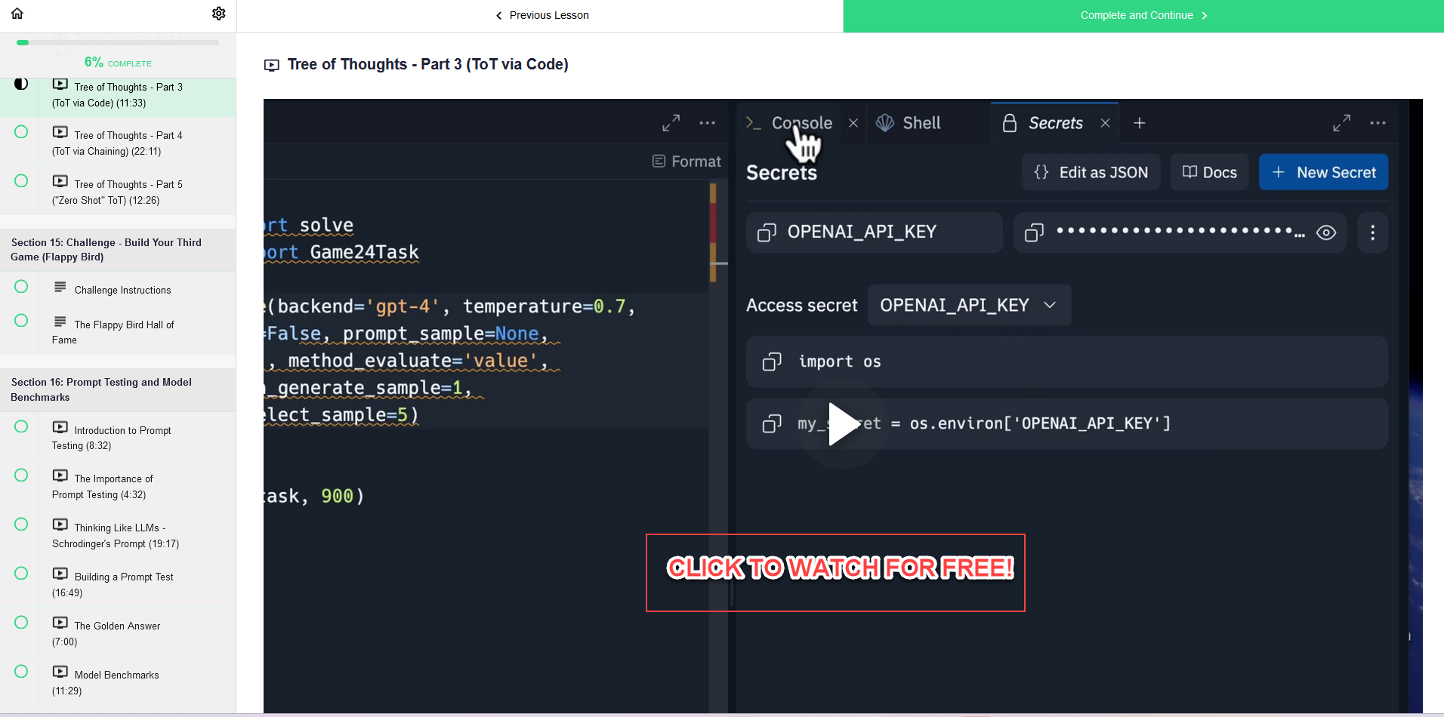Open Access secret OPENAI_API_KEY dropdown
Screen dimensions: 1444x717
point(970,305)
